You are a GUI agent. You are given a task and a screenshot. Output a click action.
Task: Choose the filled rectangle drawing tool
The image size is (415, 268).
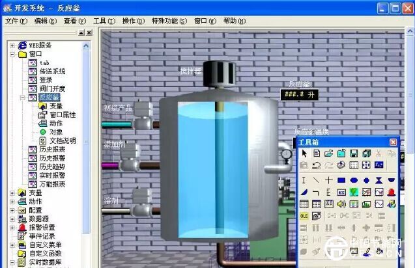[341, 180]
